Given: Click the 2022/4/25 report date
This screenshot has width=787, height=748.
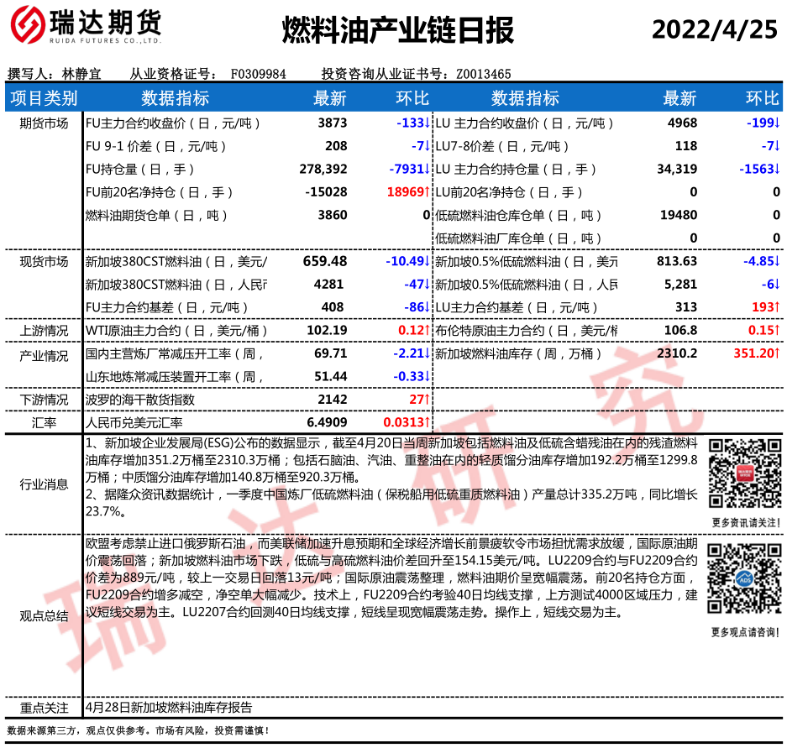Looking at the screenshot, I should [x=715, y=29].
